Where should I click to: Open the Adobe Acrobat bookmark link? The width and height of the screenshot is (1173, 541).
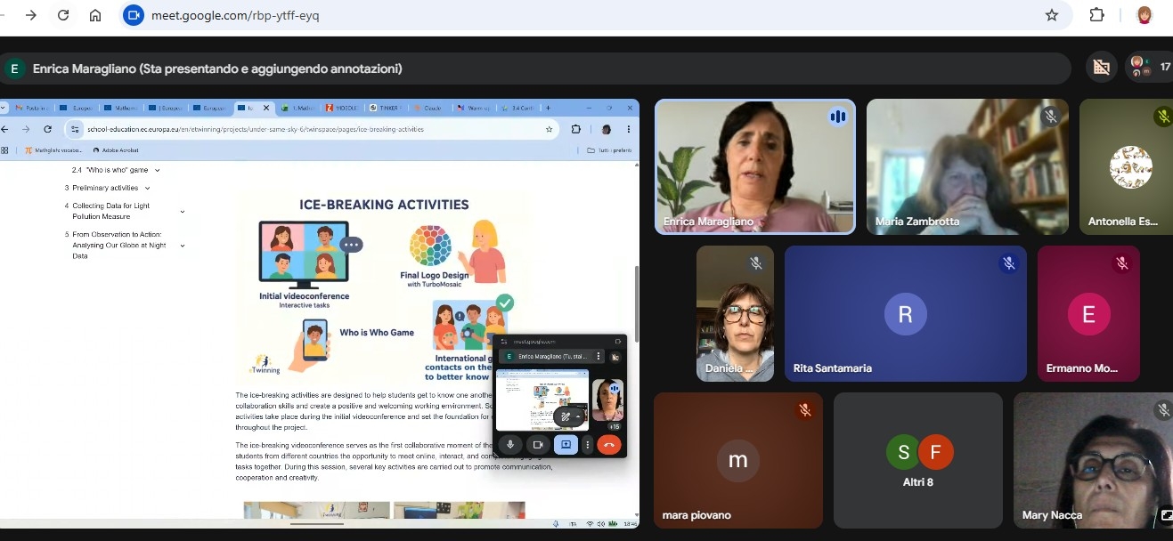tap(115, 150)
